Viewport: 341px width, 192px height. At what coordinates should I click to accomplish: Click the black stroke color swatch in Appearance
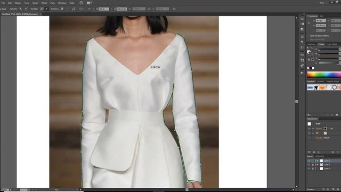[x=325, y=129]
